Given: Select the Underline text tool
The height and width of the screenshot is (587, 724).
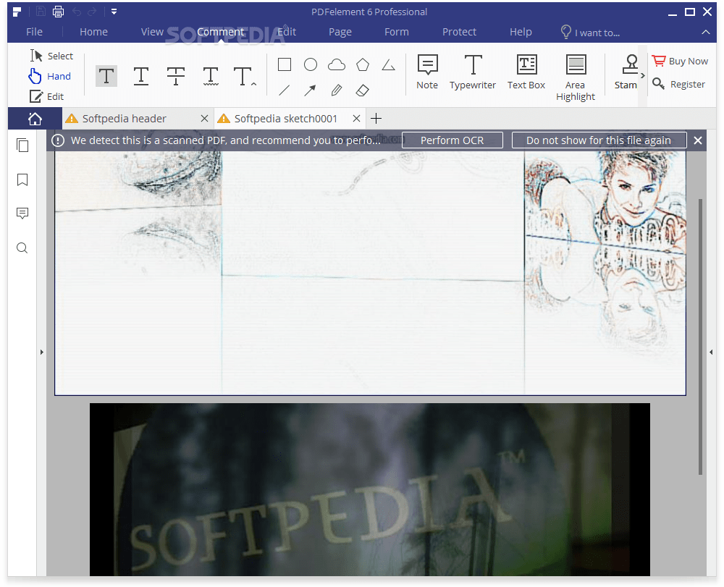Looking at the screenshot, I should click(141, 76).
